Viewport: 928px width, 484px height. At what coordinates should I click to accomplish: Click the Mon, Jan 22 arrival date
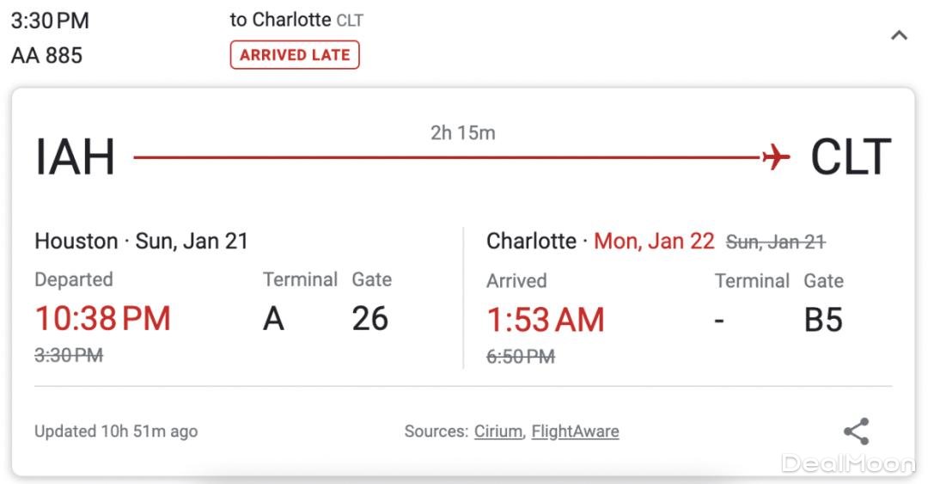coord(654,242)
